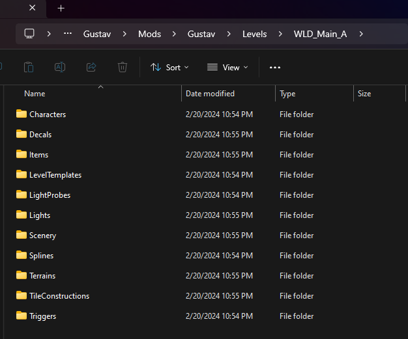The width and height of the screenshot is (408, 339).
Task: Select the Characters folder
Action: click(x=41, y=115)
